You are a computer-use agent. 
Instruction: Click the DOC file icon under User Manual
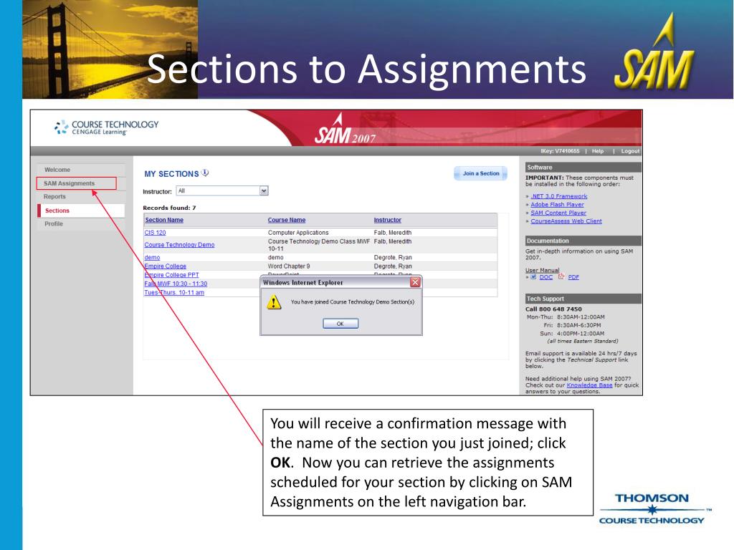(533, 277)
